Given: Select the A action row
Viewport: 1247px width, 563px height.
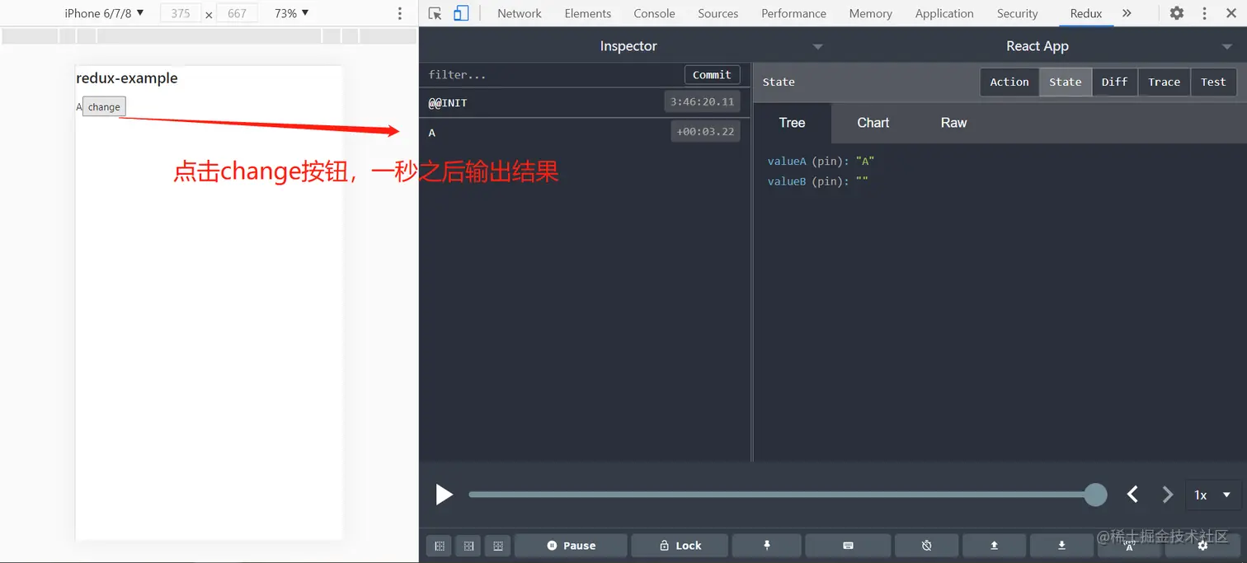Looking at the screenshot, I should pos(584,132).
